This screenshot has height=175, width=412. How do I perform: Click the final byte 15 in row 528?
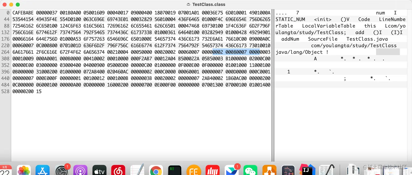[x=39, y=91]
